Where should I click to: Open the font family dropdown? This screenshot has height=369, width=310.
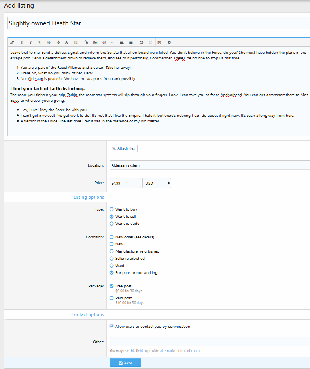pos(68,42)
